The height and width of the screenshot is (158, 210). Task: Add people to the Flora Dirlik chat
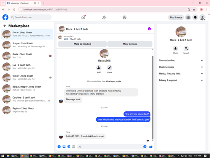pyautogui.click(x=99, y=68)
